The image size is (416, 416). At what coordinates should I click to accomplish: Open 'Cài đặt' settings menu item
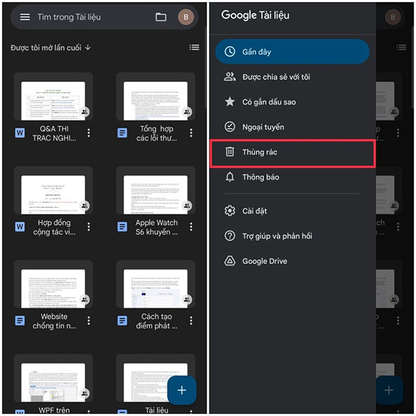tap(292, 211)
